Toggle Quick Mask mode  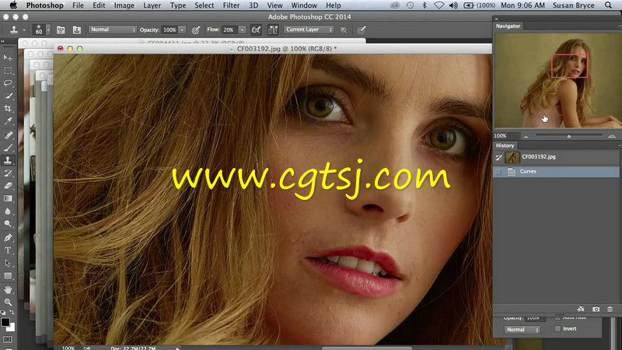[x=8, y=339]
